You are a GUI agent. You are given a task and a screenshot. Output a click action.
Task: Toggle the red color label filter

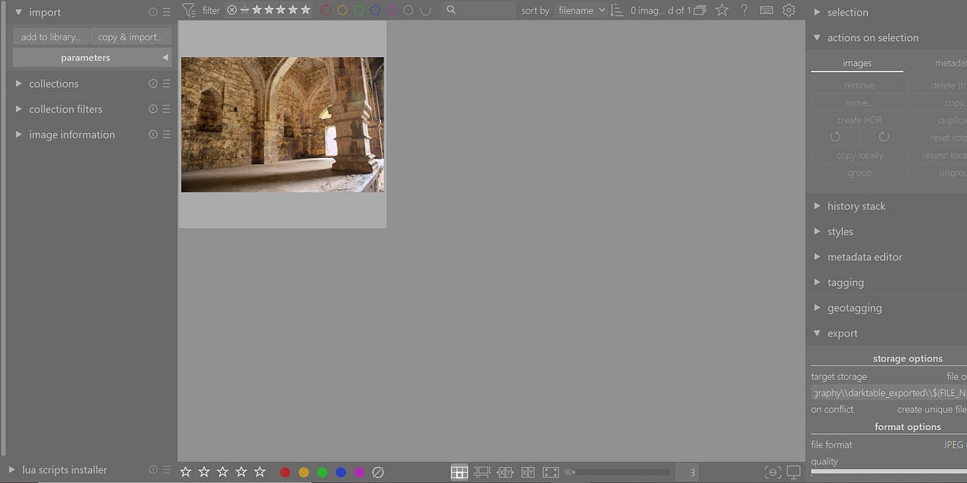click(x=325, y=10)
